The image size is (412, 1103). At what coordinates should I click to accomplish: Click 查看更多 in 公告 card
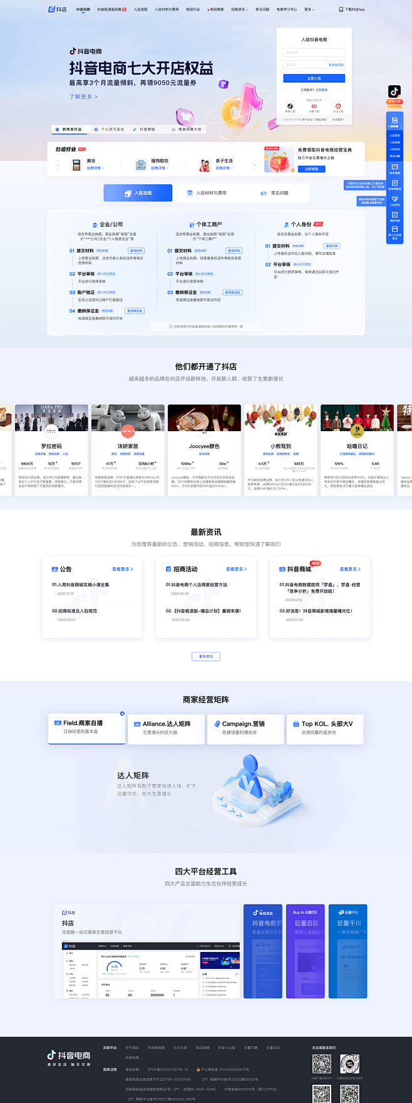point(122,569)
